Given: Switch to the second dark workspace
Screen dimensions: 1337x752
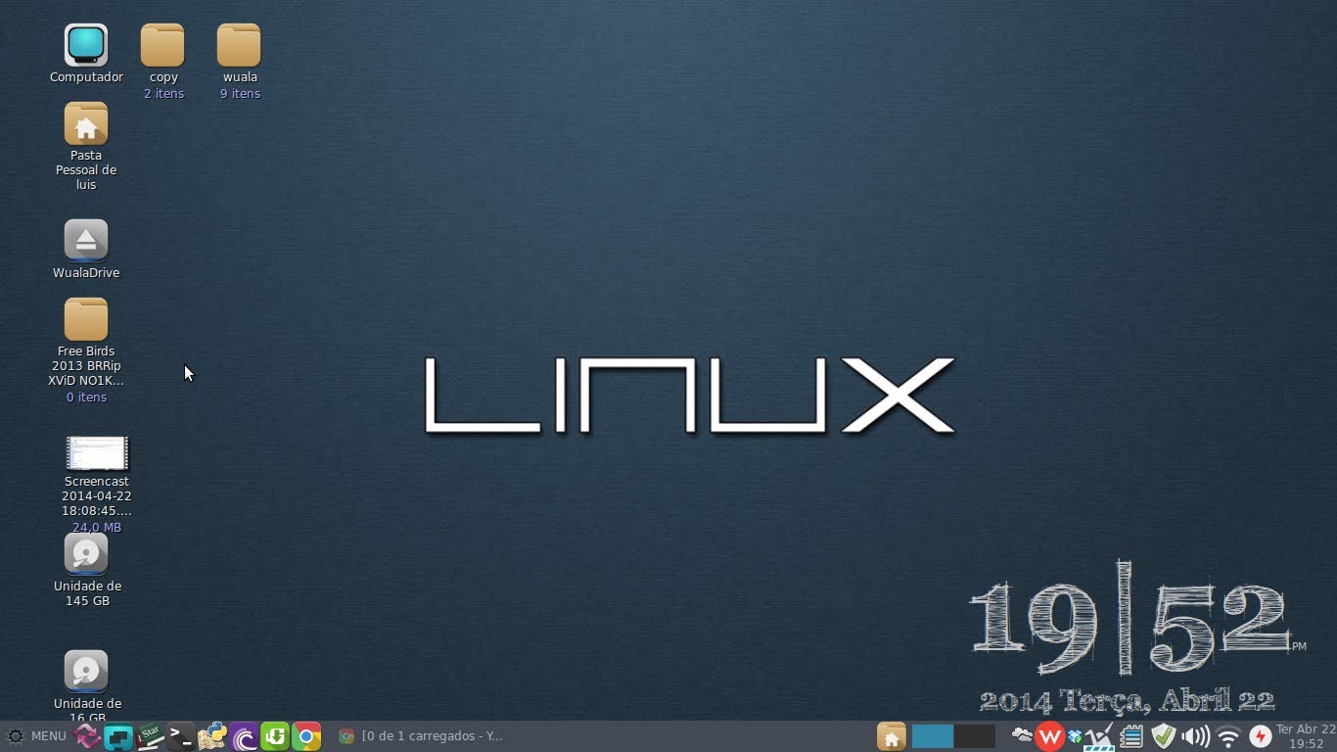Looking at the screenshot, I should tap(975, 736).
